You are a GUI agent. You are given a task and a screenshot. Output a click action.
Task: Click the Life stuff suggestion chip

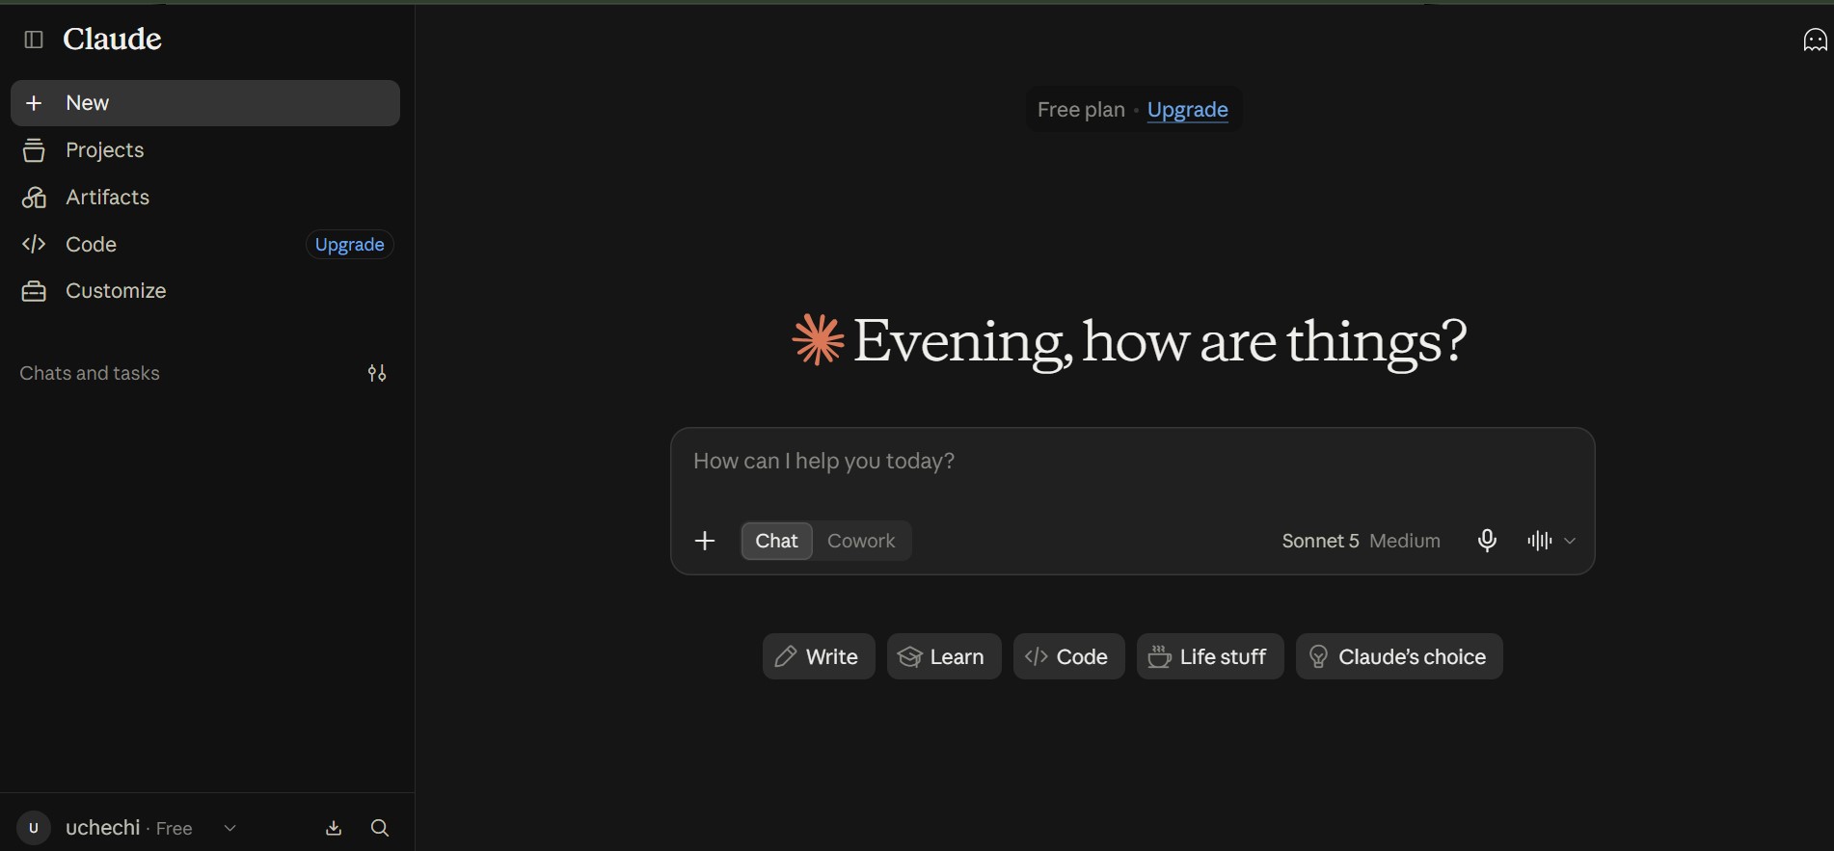click(x=1210, y=656)
